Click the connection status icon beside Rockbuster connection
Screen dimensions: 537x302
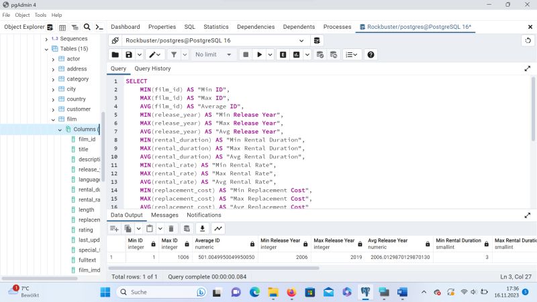tap(115, 40)
